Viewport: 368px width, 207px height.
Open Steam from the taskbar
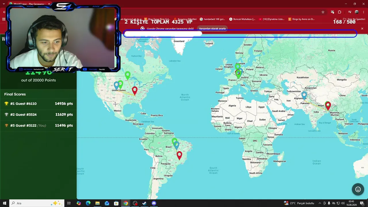point(144,203)
